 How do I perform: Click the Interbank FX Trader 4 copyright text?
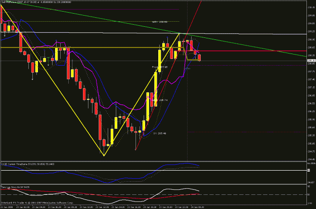tap(37, 203)
